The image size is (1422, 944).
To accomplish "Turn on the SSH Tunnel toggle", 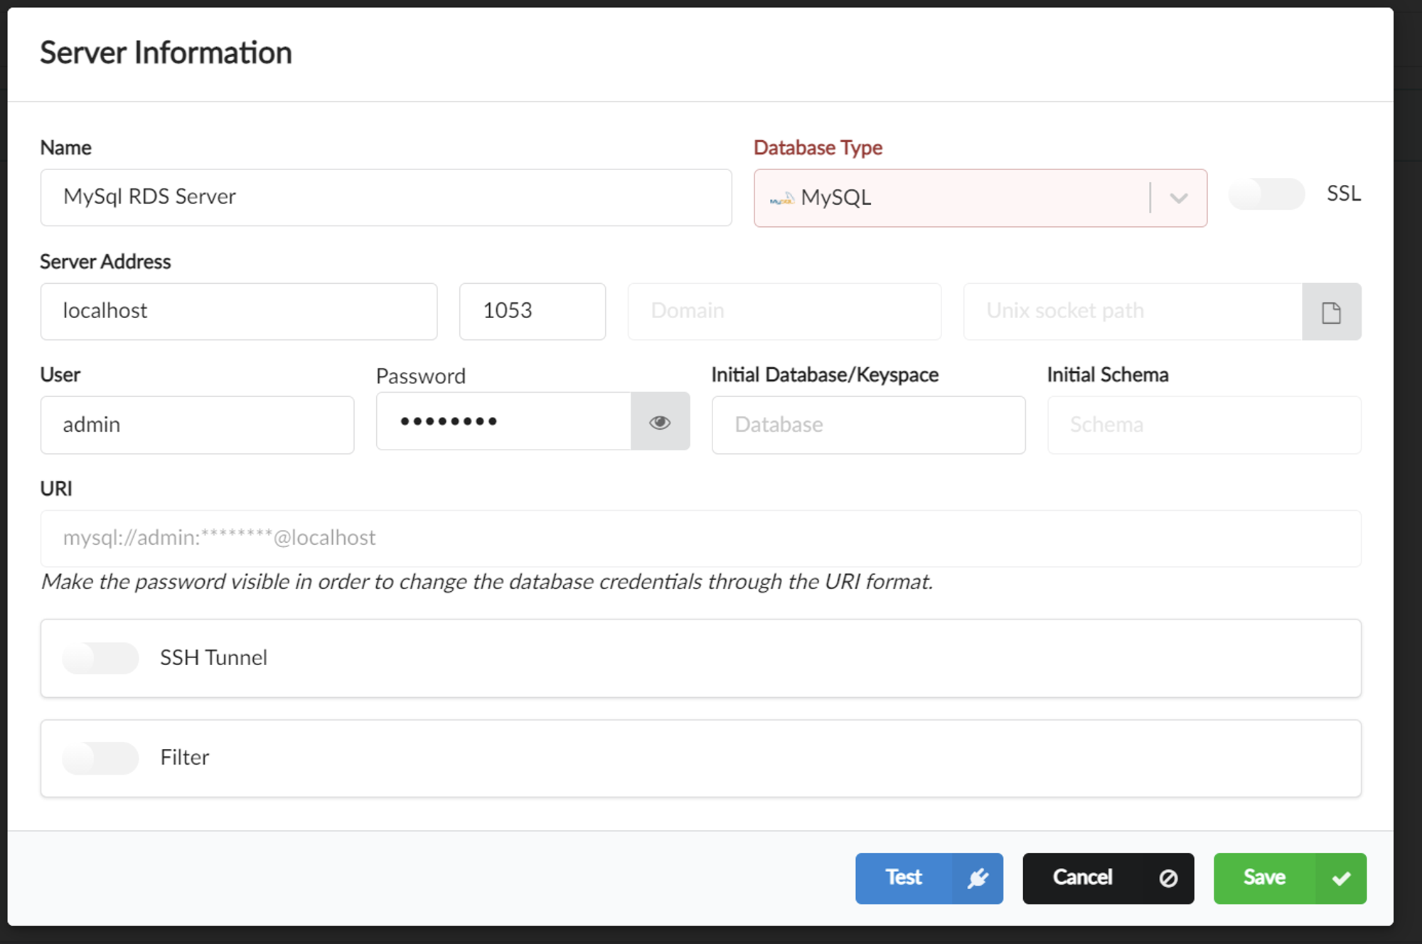I will coord(100,658).
